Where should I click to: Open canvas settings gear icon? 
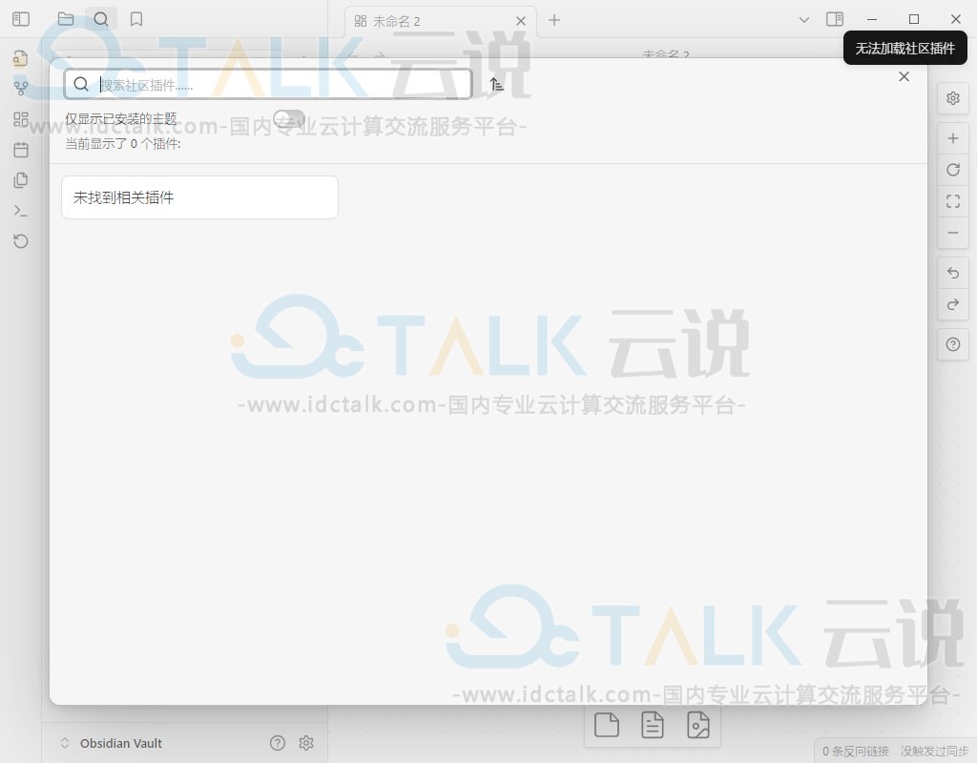pos(953,98)
